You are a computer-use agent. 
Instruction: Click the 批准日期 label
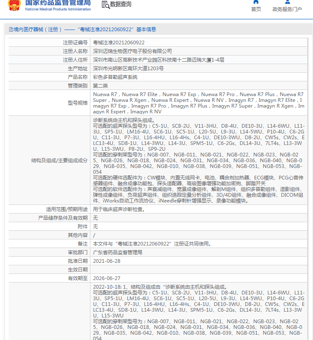78,261
